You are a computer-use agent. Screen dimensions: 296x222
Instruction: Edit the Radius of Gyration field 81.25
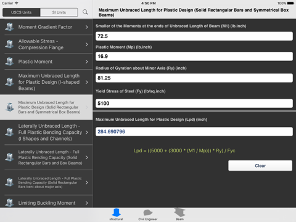[x=194, y=78]
